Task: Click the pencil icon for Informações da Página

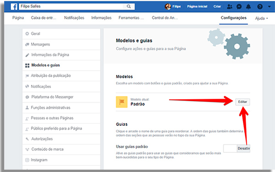Action: pyautogui.click(x=27, y=55)
